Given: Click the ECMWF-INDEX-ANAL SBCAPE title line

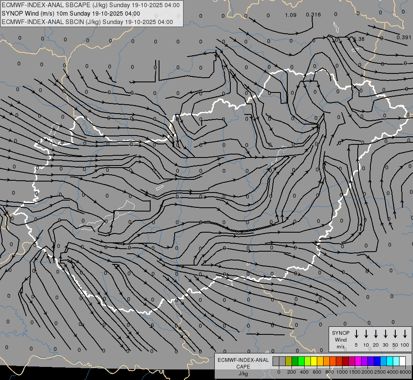Looking at the screenshot, I should click(x=91, y=5).
